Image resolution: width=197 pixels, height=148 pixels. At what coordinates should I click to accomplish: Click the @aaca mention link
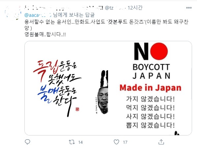click(38, 15)
